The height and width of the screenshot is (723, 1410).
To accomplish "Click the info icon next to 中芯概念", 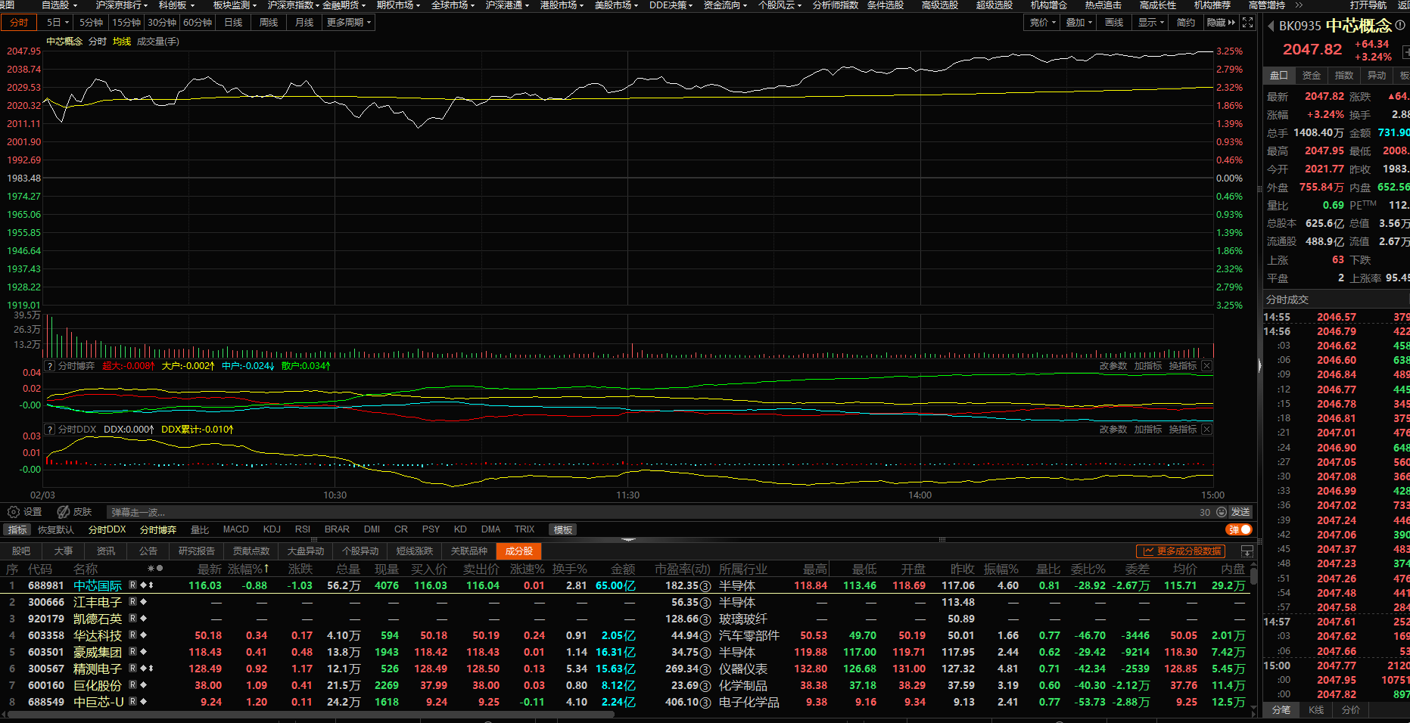I will 1400,26.
